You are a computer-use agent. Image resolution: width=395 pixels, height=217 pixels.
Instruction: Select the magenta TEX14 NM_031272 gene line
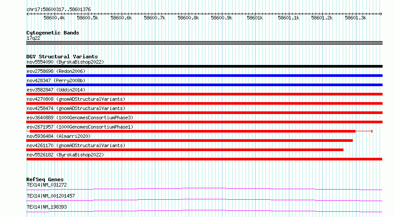[x=204, y=189]
